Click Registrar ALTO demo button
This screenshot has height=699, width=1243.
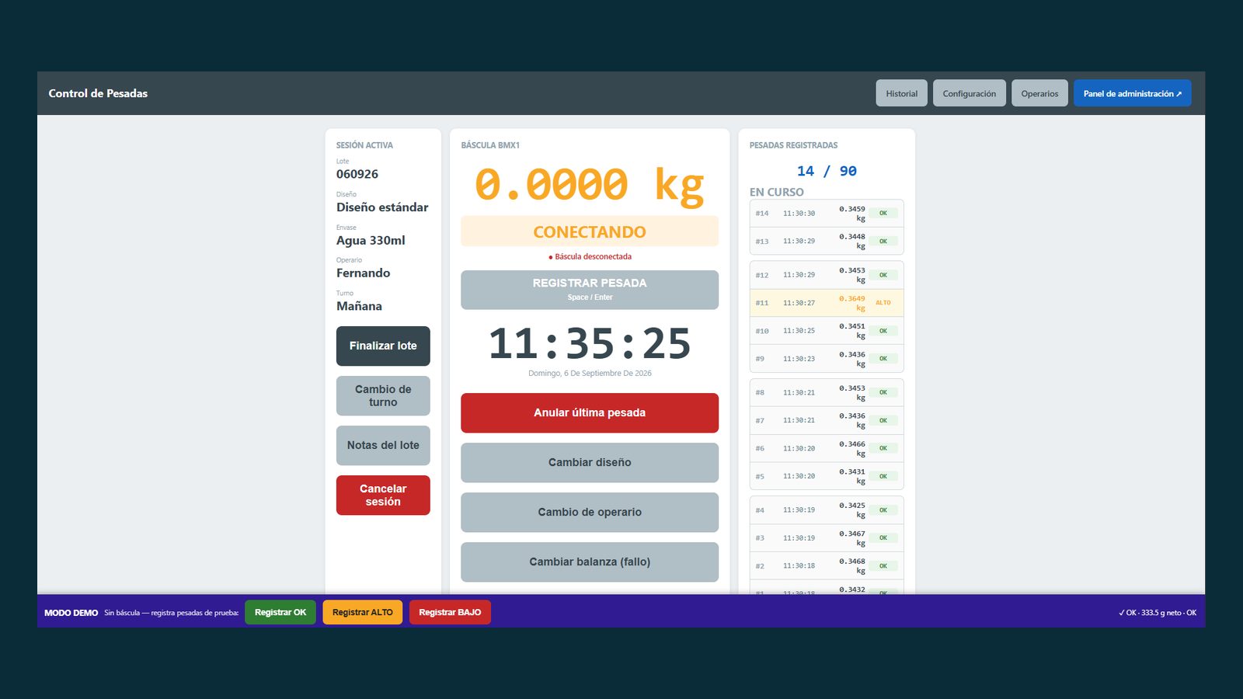click(x=363, y=612)
